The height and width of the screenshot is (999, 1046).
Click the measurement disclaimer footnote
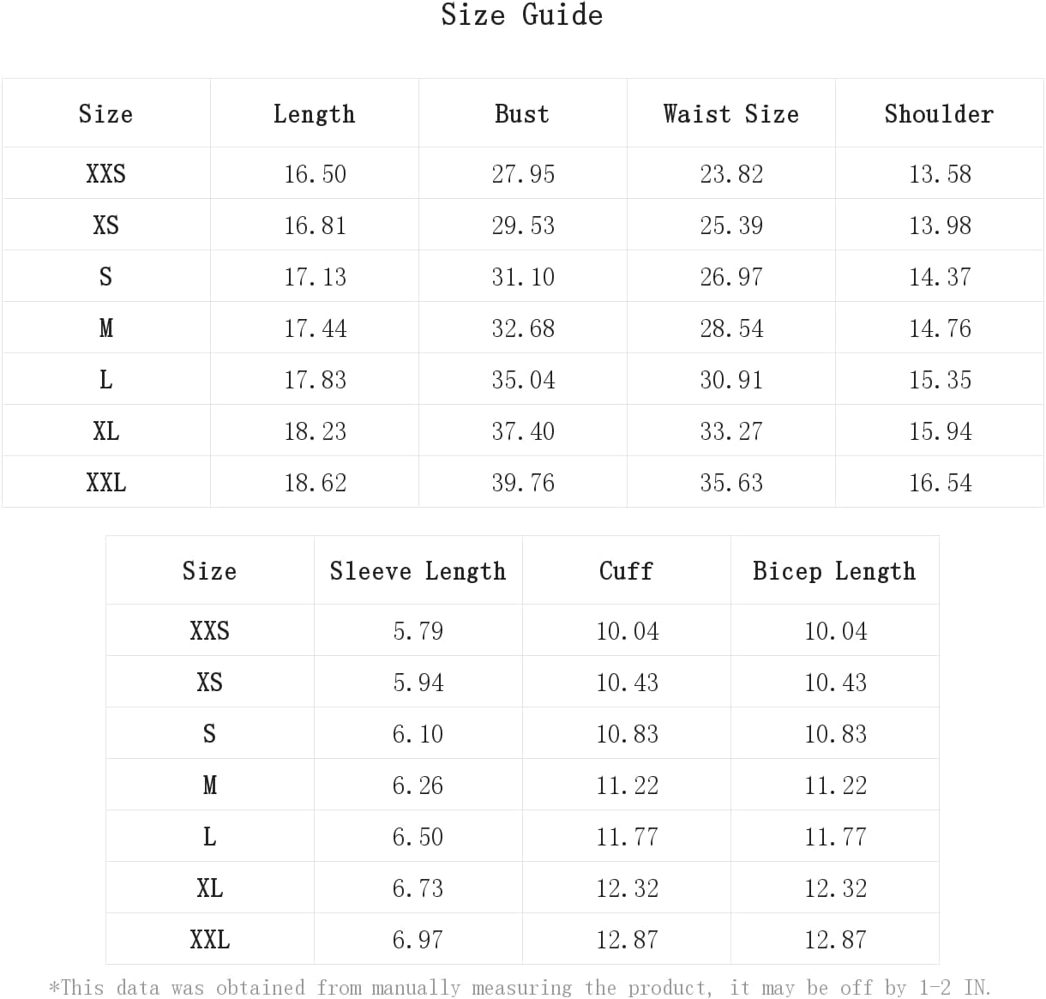coord(520,988)
